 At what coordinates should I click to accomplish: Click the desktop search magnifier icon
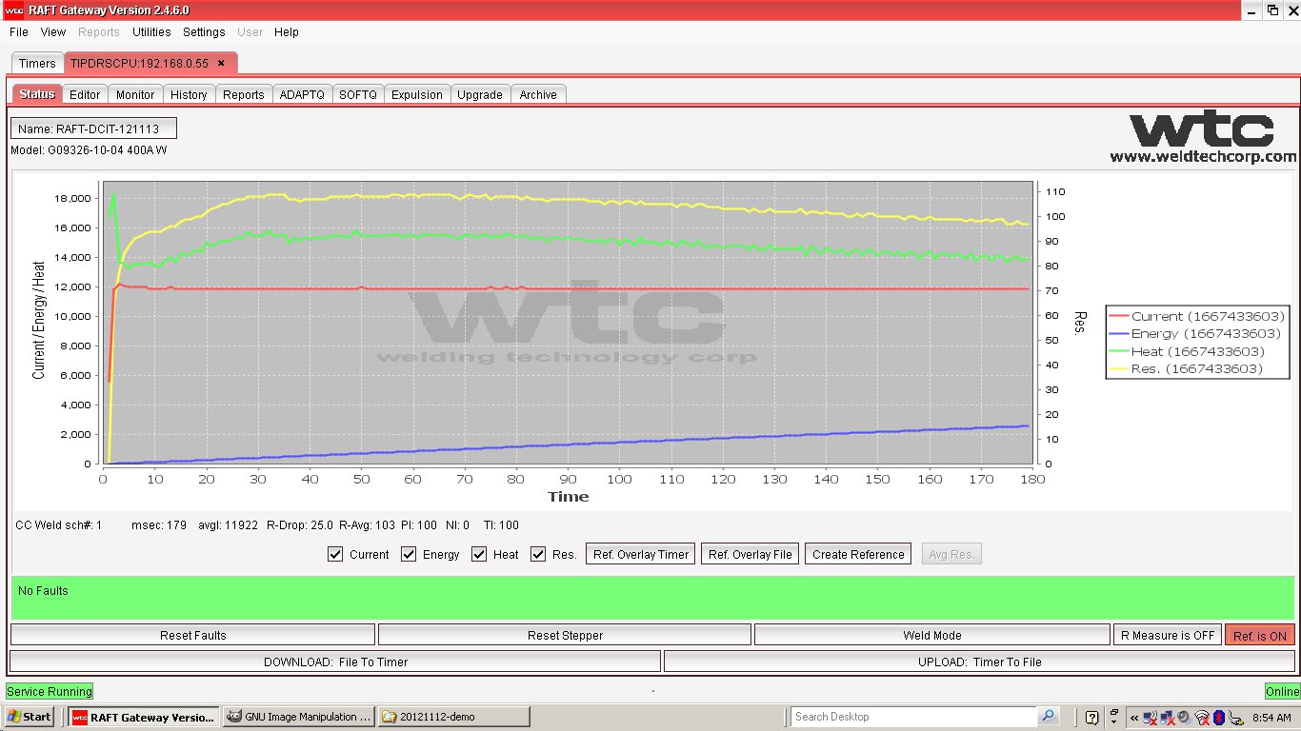point(1049,717)
